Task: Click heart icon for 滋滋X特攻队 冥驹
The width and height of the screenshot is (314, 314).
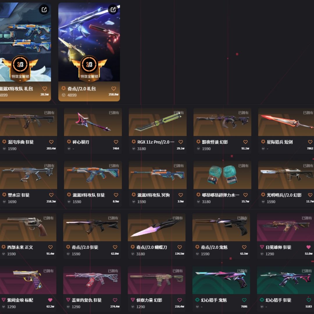Action: tap(181, 195)
